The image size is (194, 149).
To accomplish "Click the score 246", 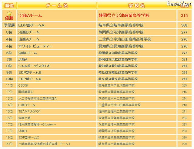I will click(x=185, y=92).
